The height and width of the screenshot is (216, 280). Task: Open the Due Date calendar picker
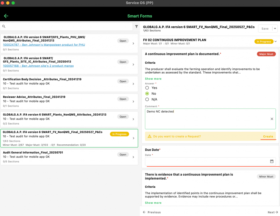point(272,161)
